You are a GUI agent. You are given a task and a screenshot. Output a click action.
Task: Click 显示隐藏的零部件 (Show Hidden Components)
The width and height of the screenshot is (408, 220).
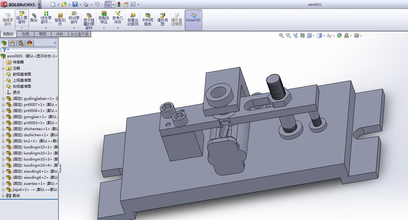[x=89, y=21]
